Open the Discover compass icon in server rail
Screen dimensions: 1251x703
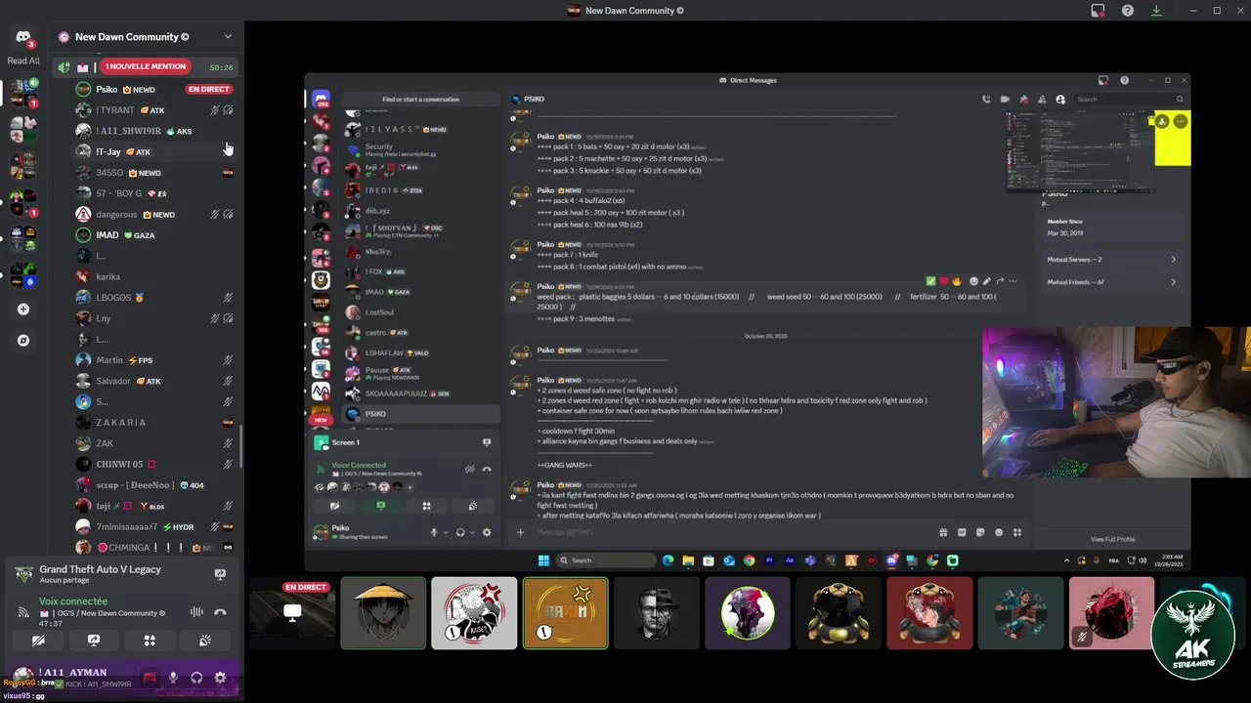tap(23, 341)
